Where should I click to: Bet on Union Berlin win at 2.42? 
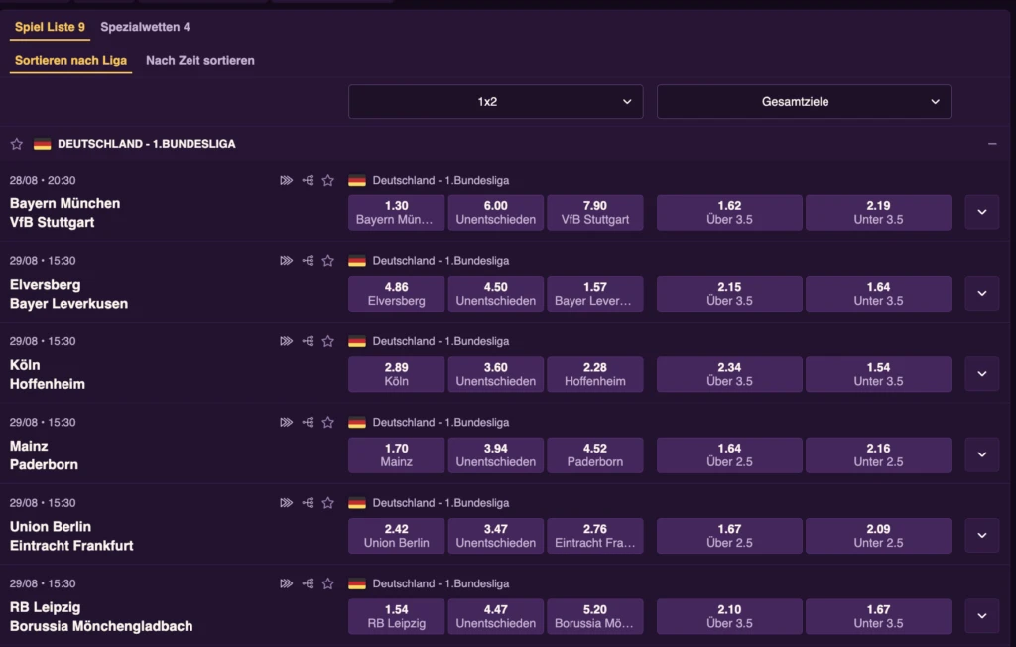pos(397,536)
